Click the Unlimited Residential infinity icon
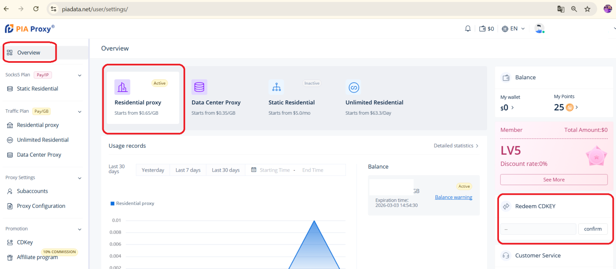 tap(353, 87)
